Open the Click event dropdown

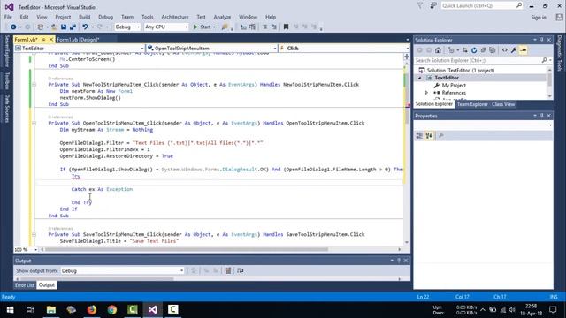[344, 49]
